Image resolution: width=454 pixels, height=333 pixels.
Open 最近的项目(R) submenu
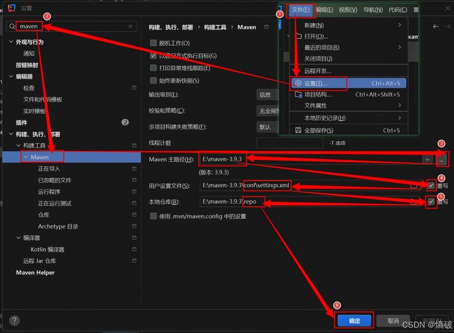(x=349, y=47)
